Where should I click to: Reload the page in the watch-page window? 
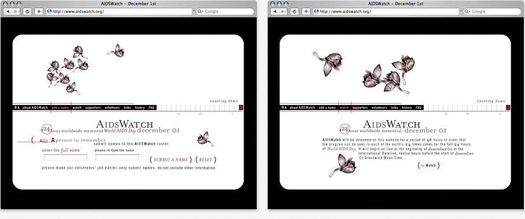[295, 12]
